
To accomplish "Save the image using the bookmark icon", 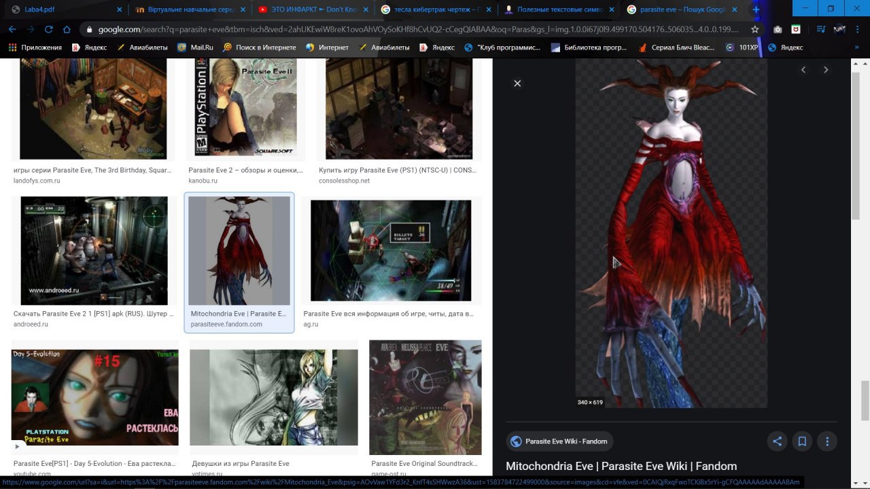I will [802, 441].
